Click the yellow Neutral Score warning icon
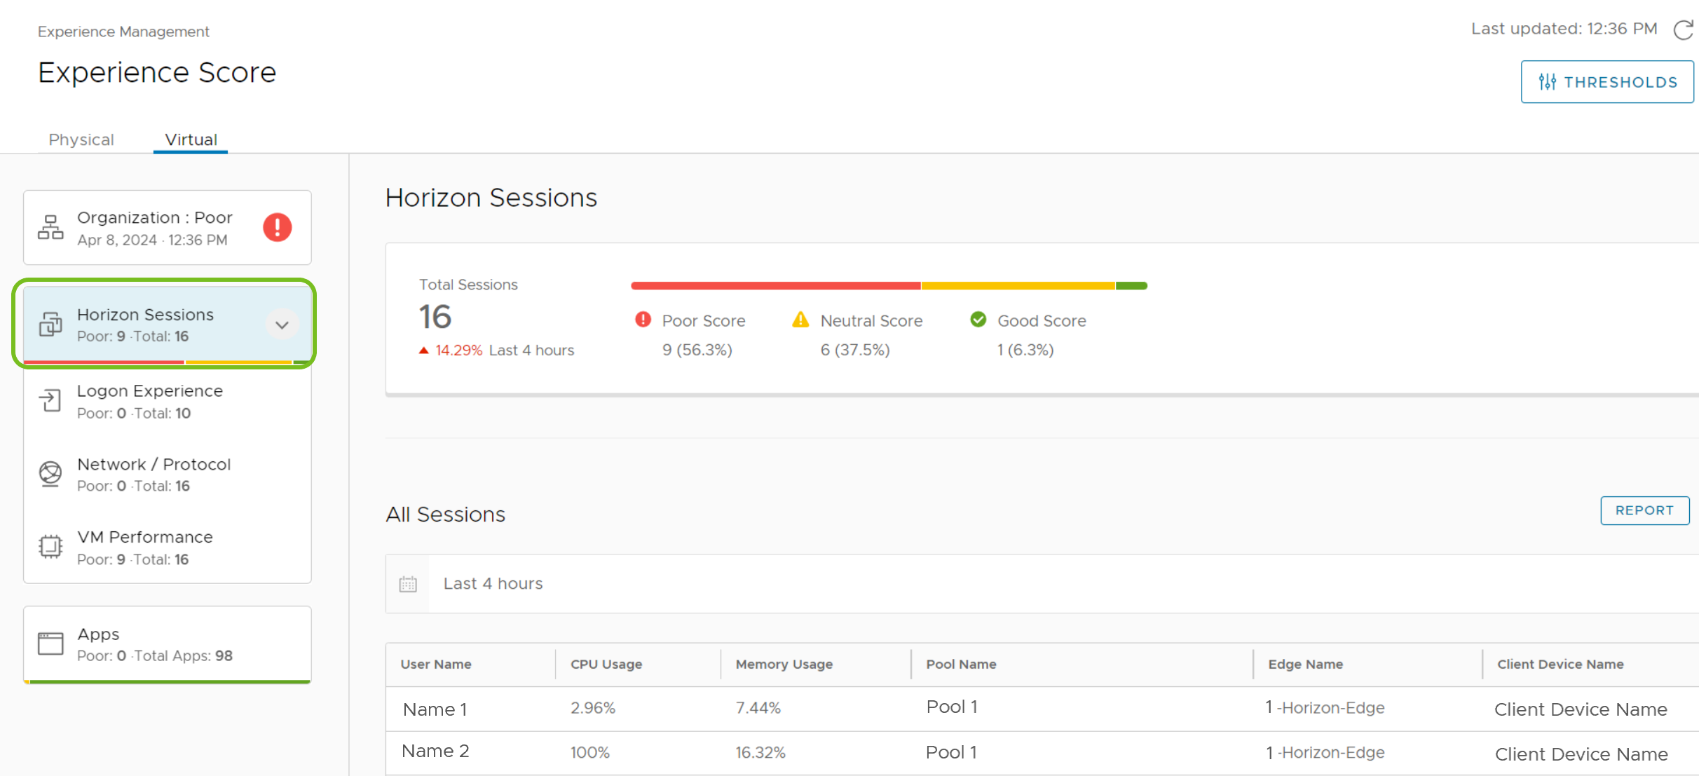 tap(800, 320)
